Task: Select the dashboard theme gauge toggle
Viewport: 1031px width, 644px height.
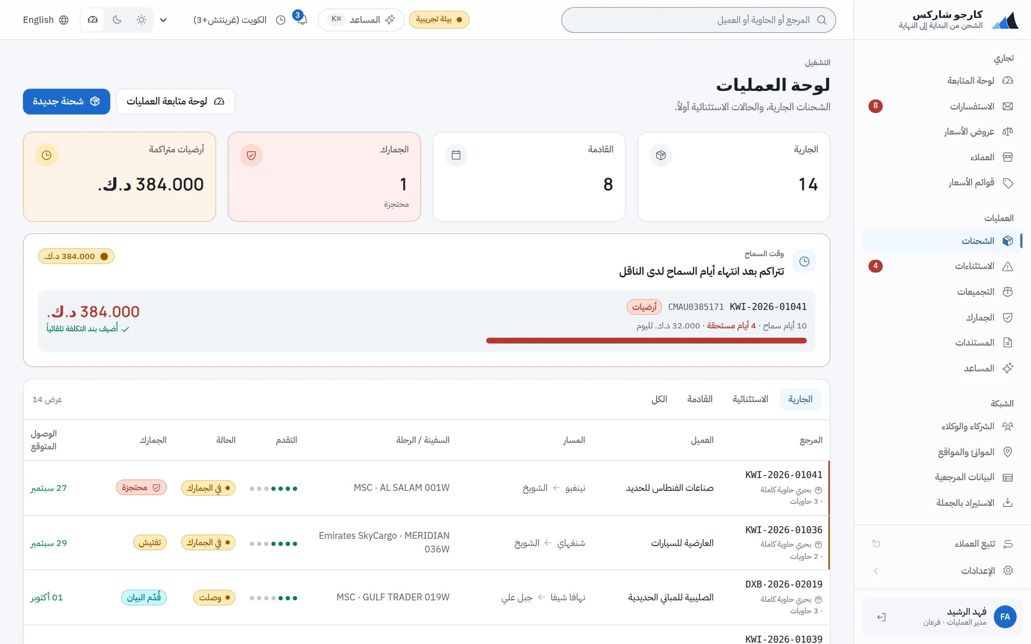Action: click(x=93, y=20)
